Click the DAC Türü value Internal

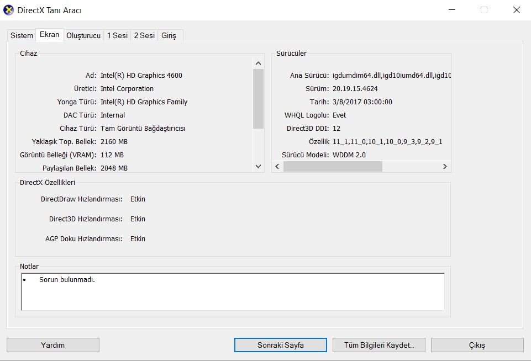click(113, 115)
